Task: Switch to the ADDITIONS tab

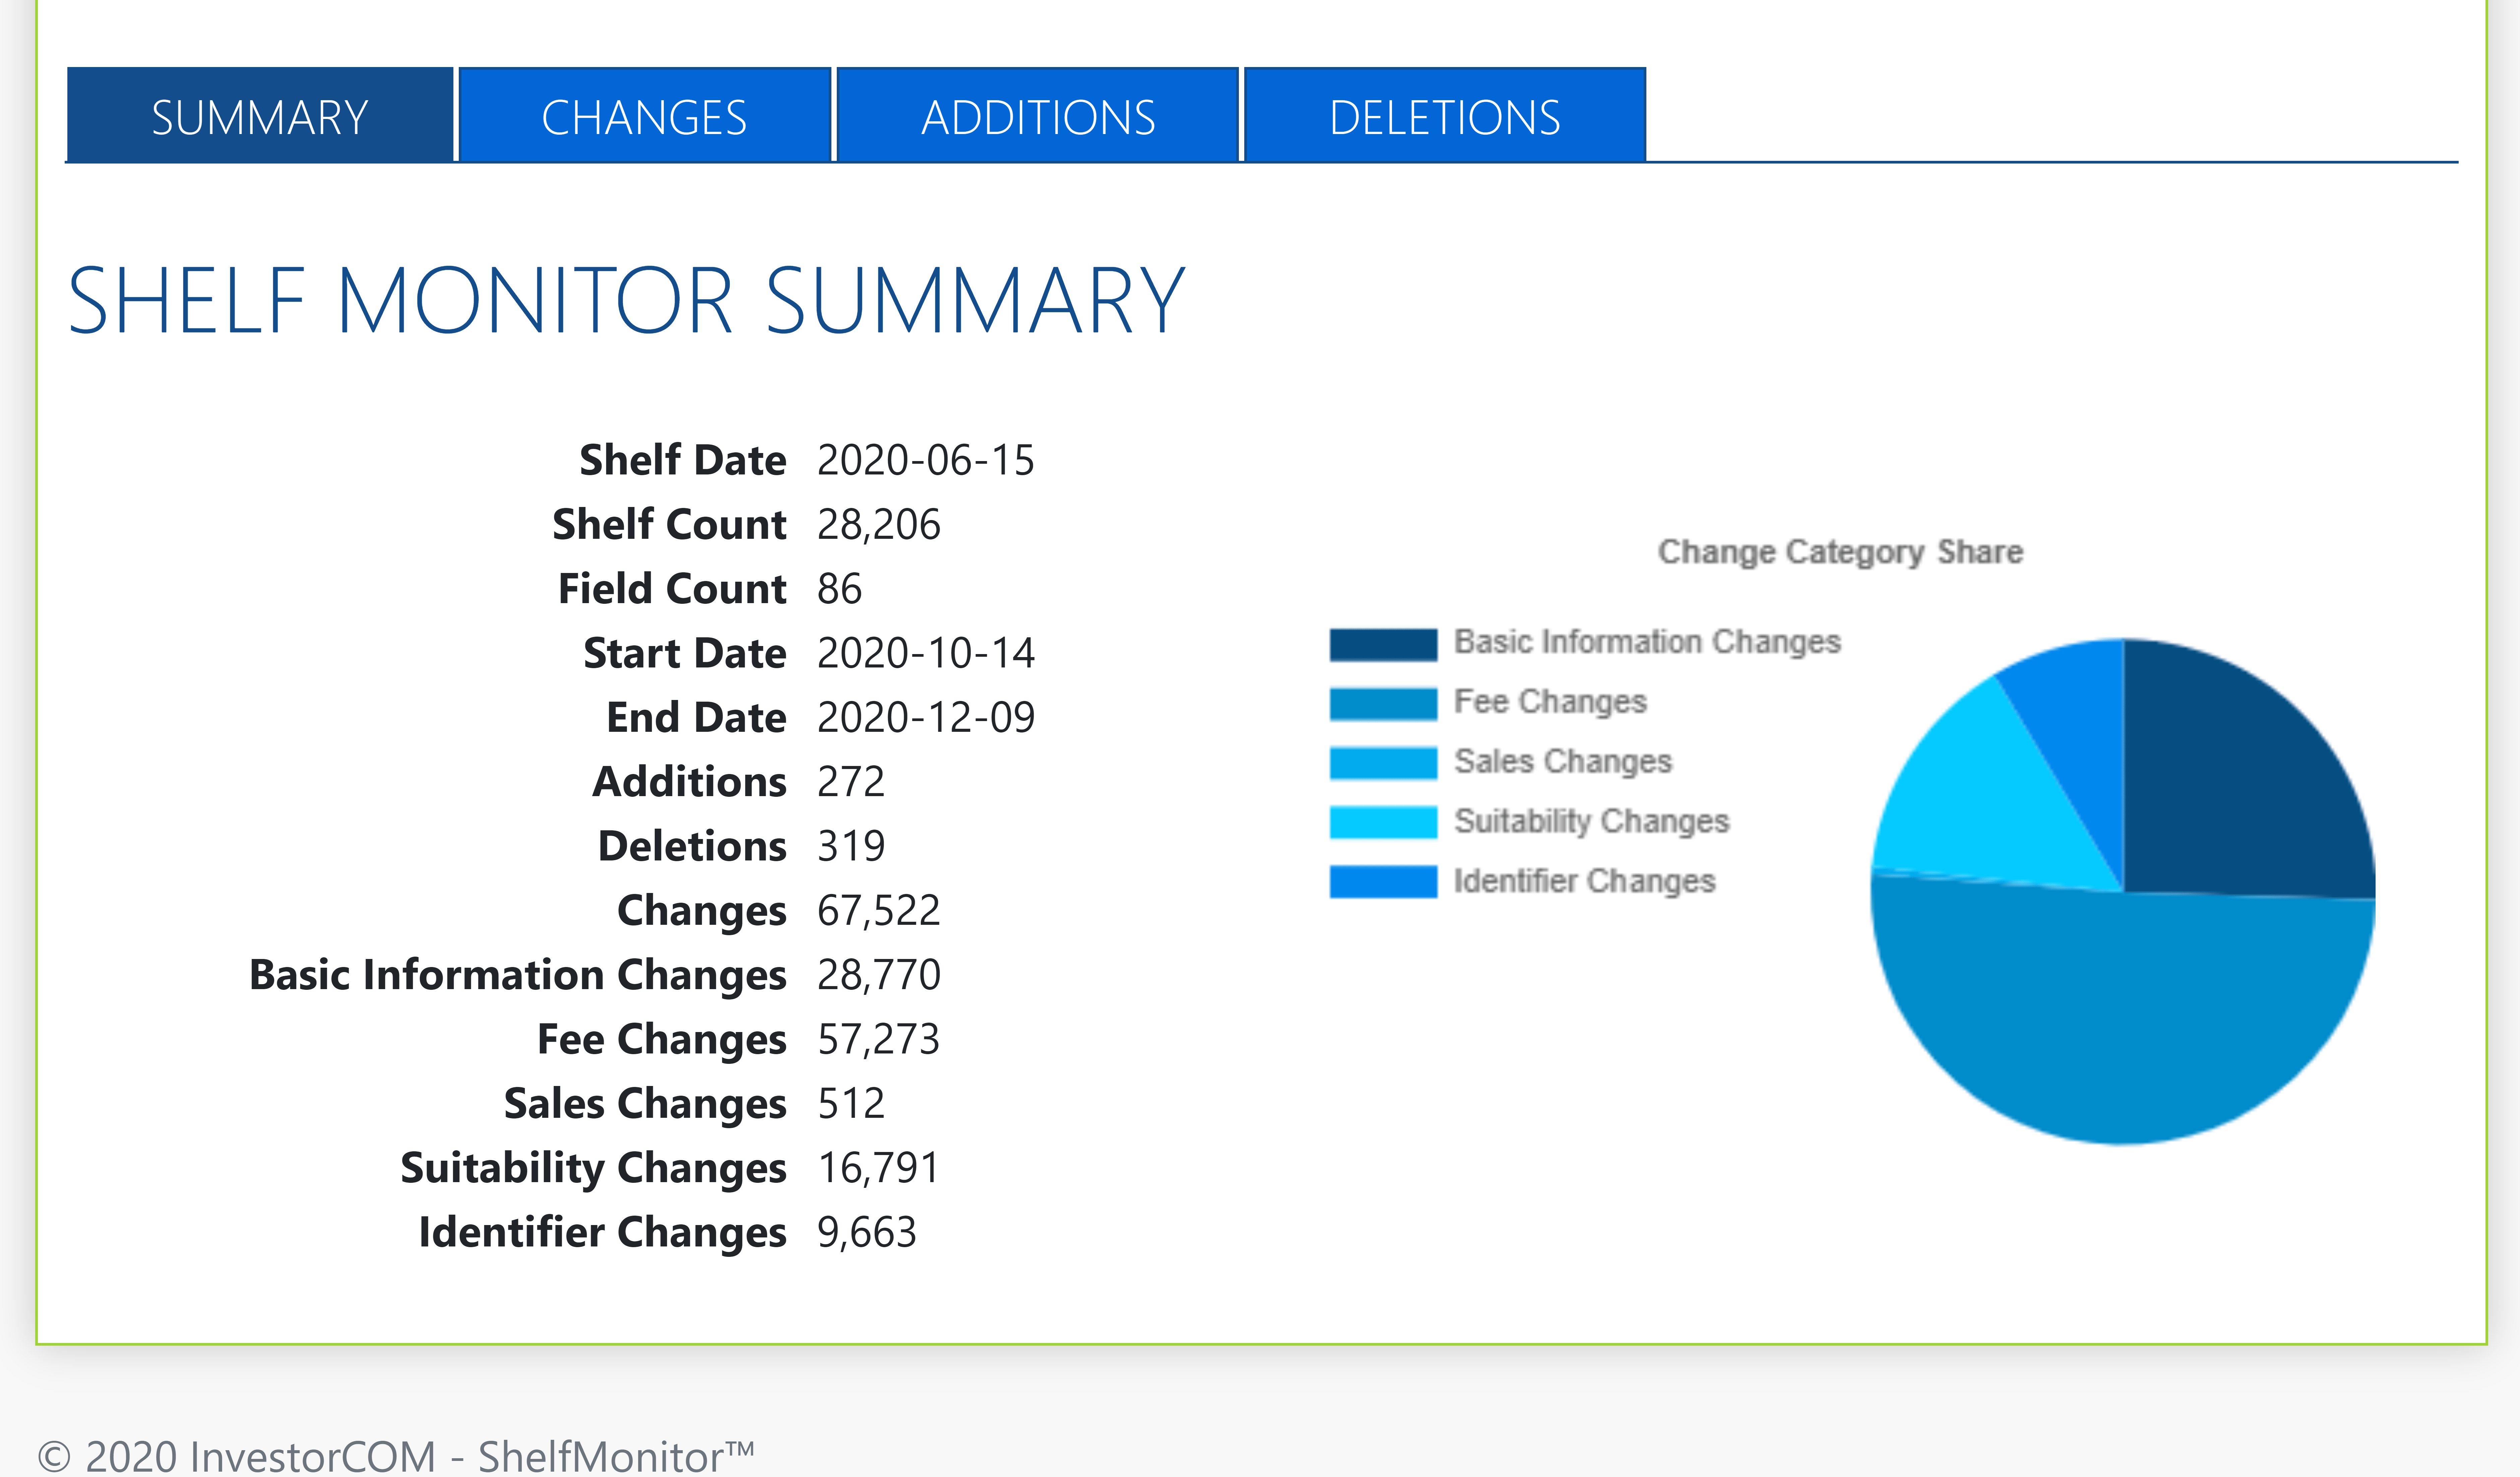Action: [1038, 115]
